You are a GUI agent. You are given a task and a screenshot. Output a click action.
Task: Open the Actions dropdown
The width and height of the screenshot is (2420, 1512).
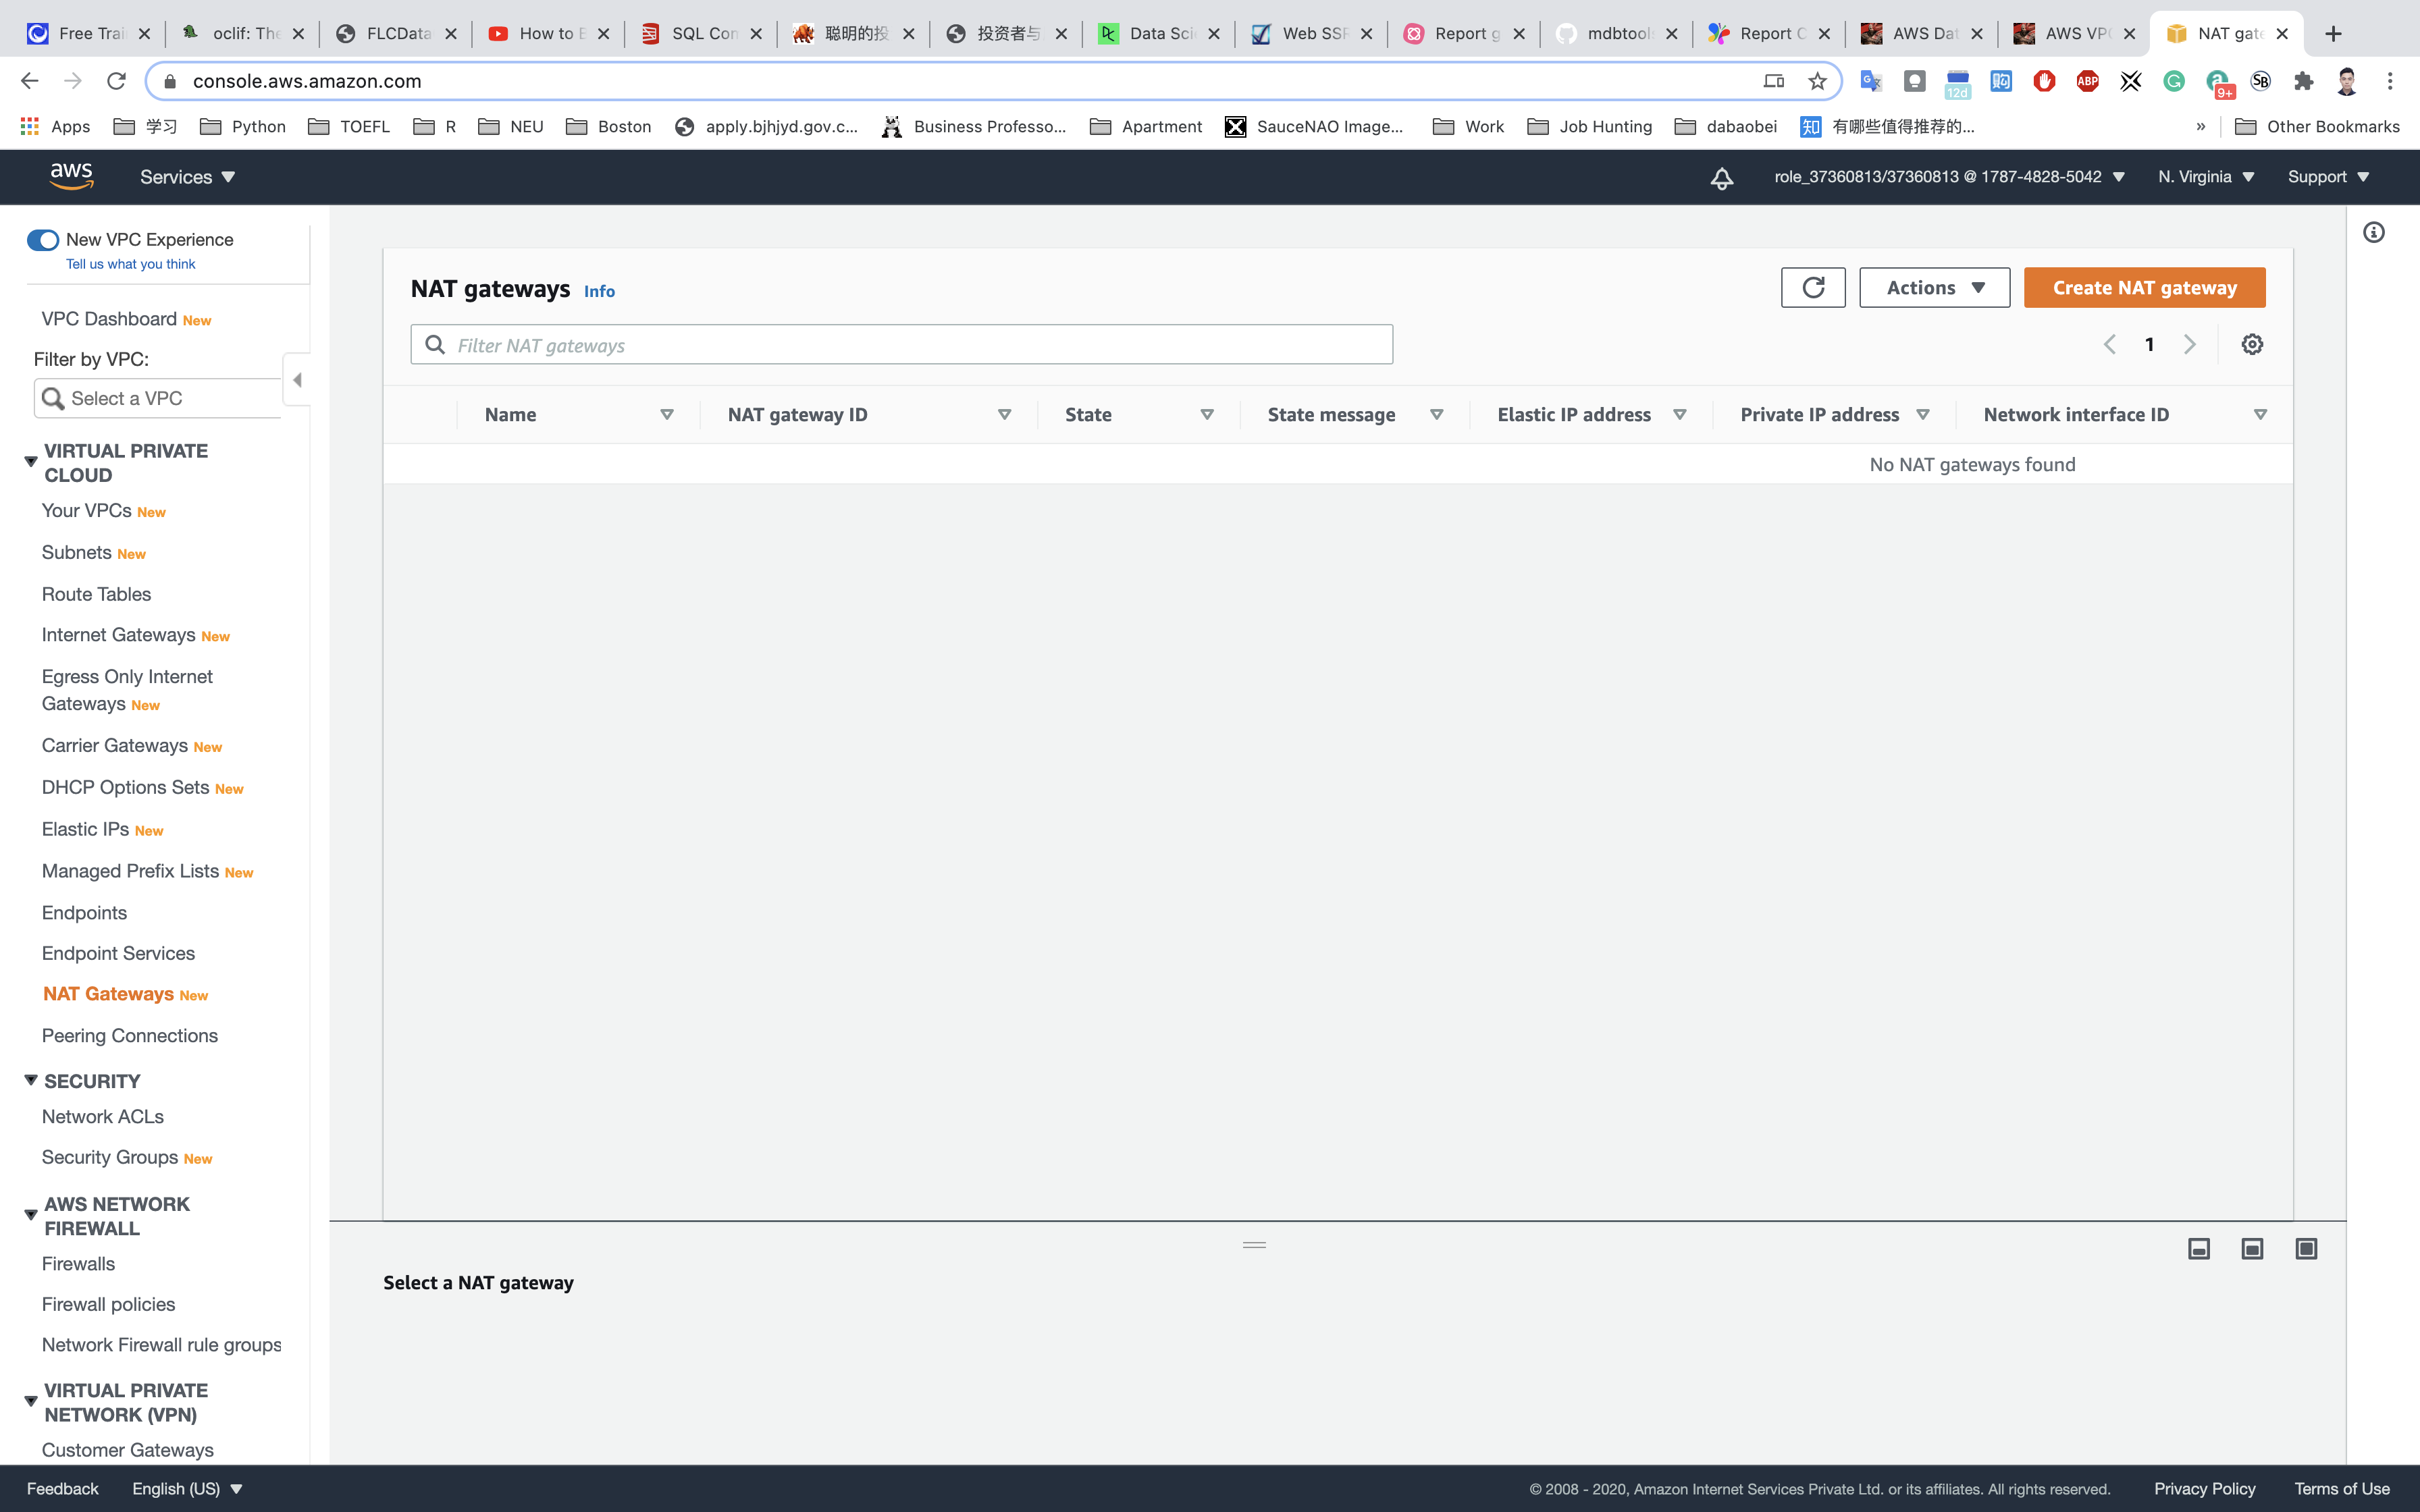pos(1934,288)
